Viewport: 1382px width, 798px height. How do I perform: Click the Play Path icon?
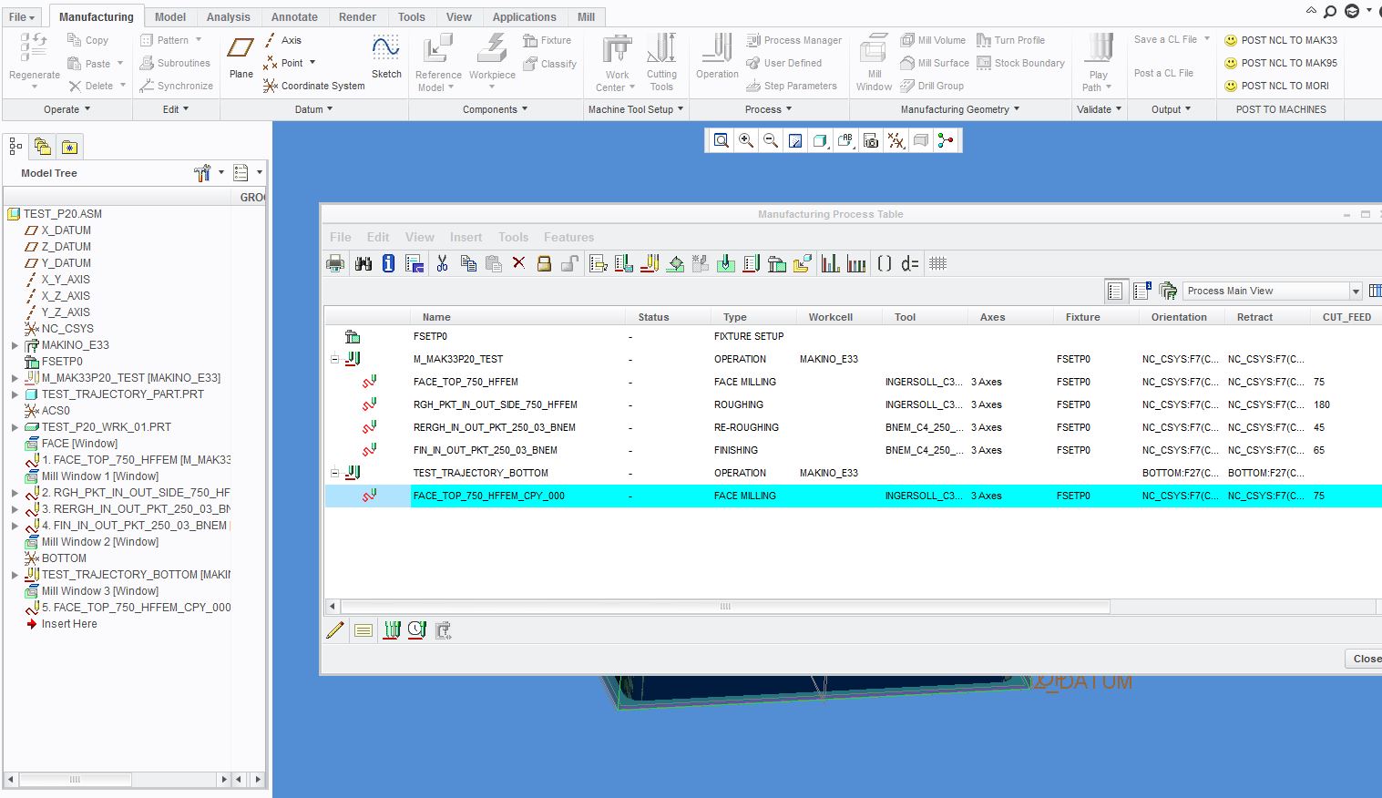(1098, 63)
